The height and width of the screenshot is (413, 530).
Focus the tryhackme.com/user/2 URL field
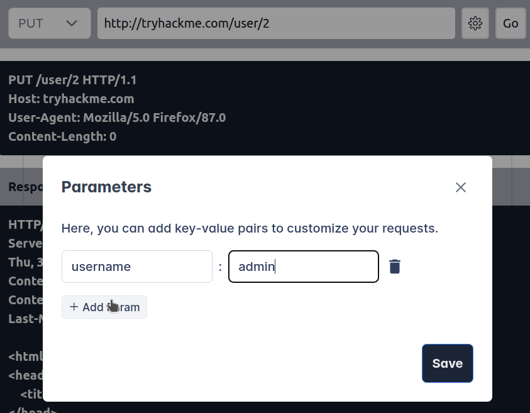click(275, 23)
